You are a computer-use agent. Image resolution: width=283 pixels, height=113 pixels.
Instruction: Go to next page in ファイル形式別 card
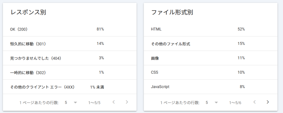pos(268,102)
